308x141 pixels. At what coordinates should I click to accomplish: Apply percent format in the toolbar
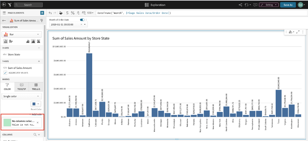pos(72,13)
